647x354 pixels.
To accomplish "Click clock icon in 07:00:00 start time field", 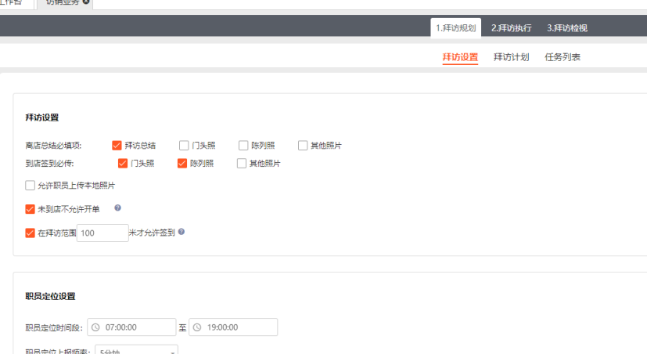I will pos(95,327).
